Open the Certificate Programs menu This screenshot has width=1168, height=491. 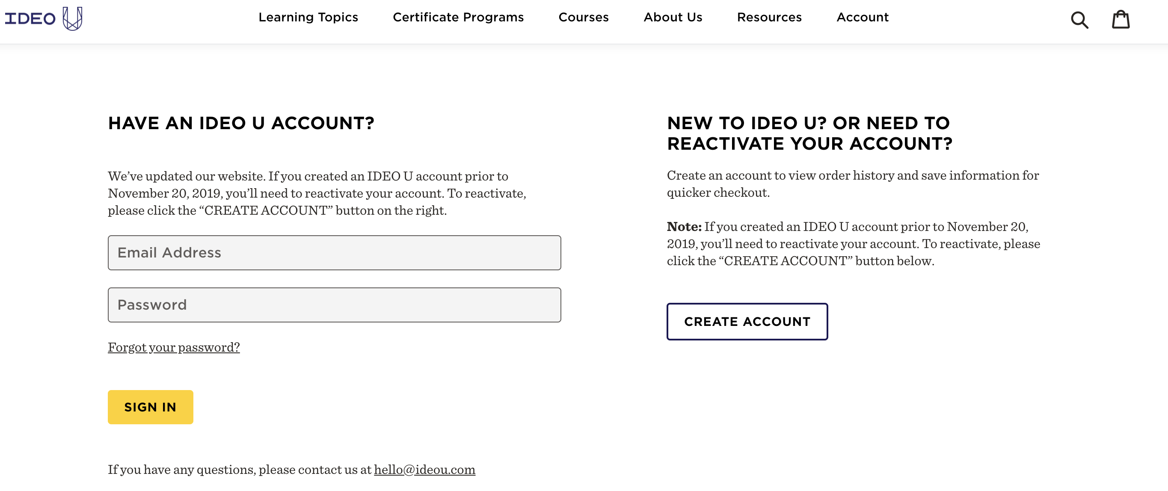(458, 17)
